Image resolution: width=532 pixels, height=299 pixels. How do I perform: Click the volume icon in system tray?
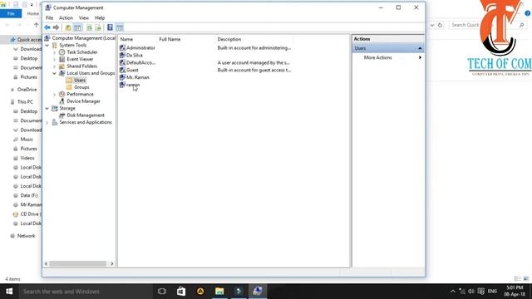tap(471, 292)
